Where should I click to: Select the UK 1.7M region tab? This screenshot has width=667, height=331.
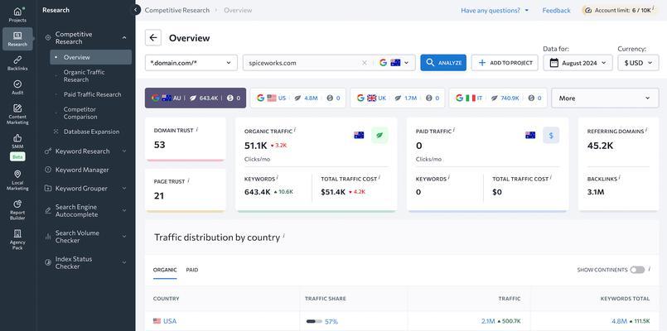[398, 98]
